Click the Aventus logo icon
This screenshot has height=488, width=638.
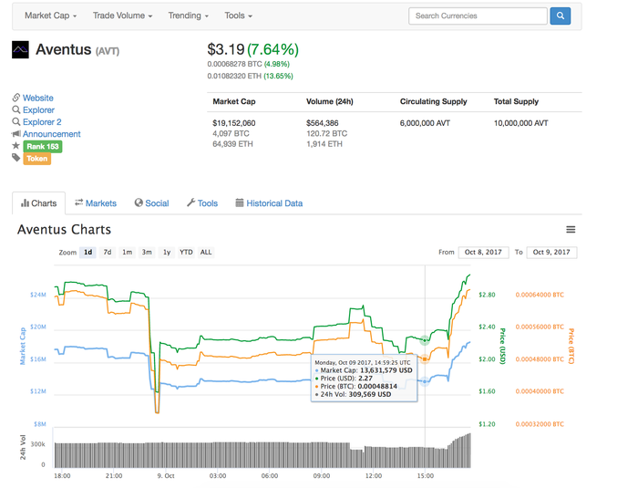pyautogui.click(x=20, y=49)
